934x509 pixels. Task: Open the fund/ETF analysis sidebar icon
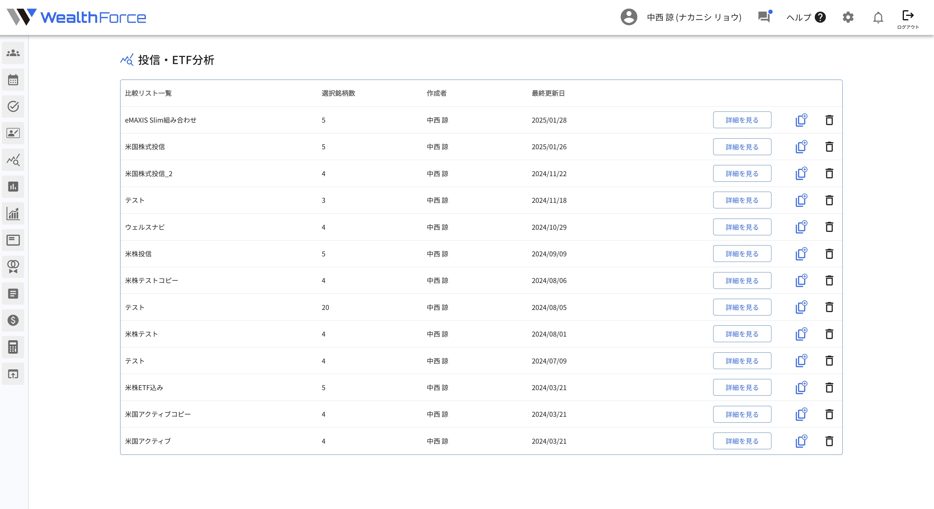point(13,160)
